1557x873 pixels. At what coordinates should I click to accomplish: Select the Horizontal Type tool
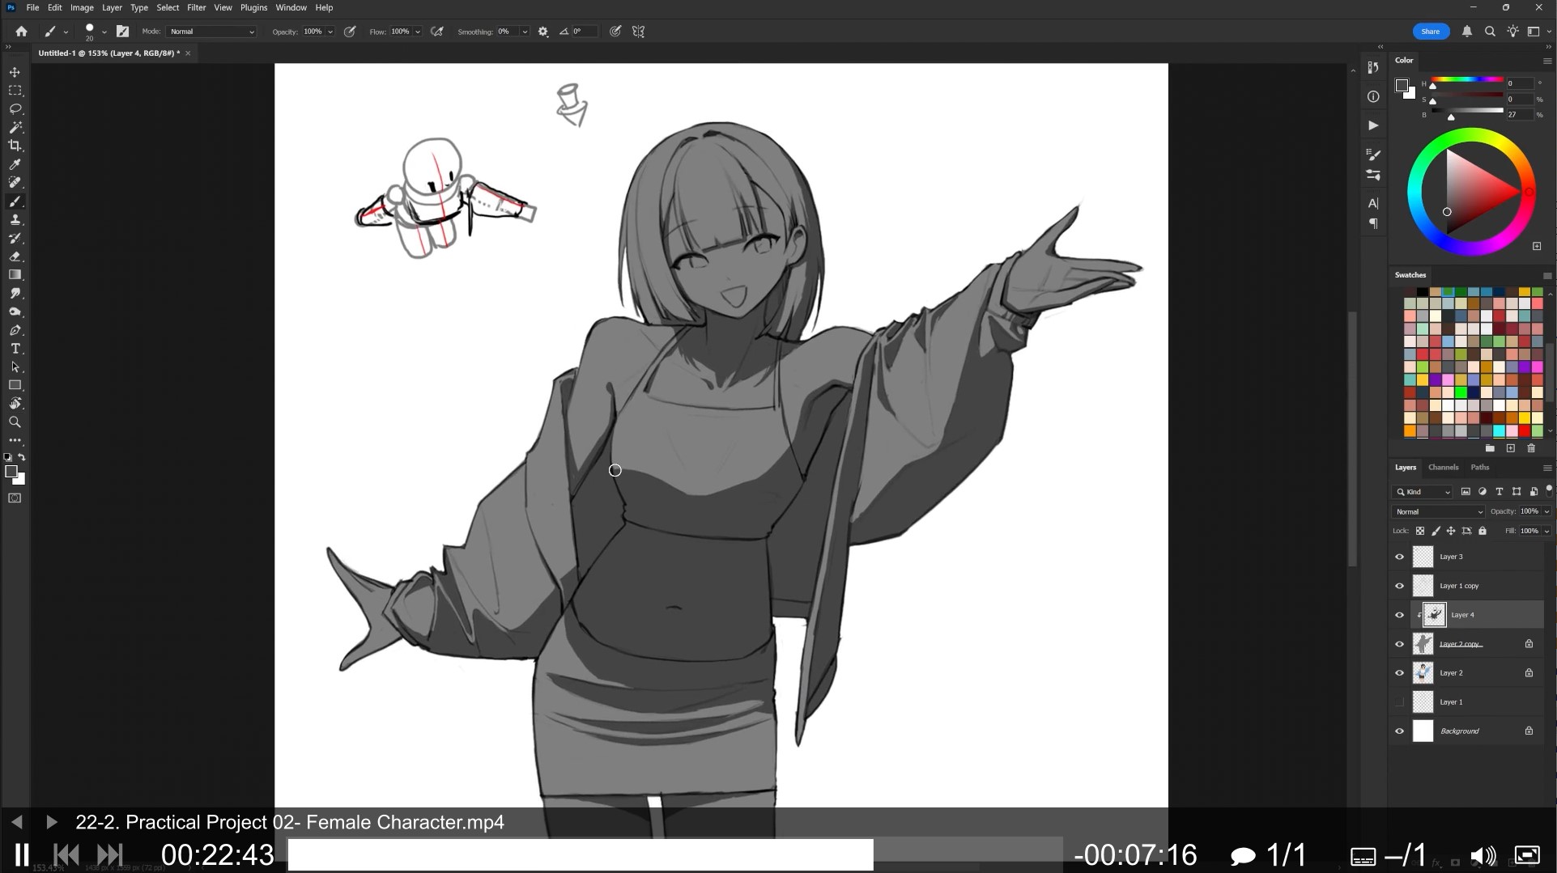tap(15, 349)
